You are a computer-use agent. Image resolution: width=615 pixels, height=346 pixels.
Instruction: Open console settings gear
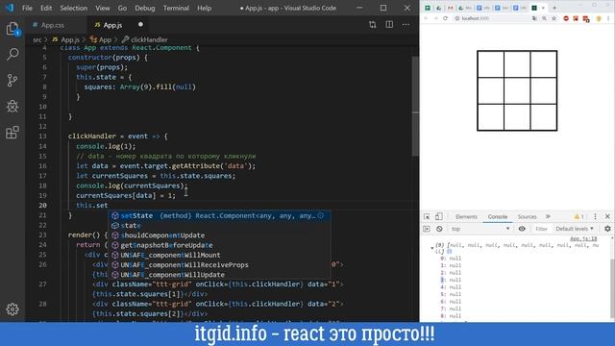pyautogui.click(x=607, y=229)
